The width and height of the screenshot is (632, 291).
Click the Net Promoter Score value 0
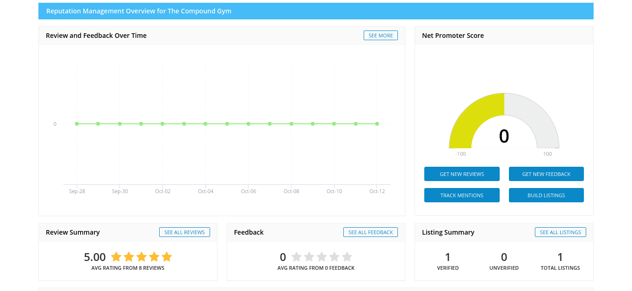pos(504,136)
